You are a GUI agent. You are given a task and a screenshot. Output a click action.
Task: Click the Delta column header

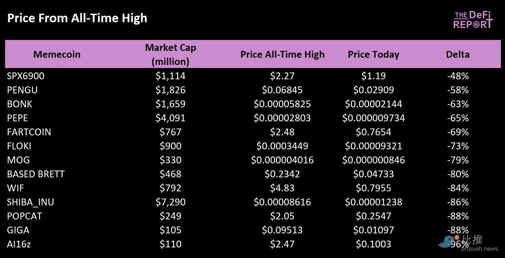point(457,54)
